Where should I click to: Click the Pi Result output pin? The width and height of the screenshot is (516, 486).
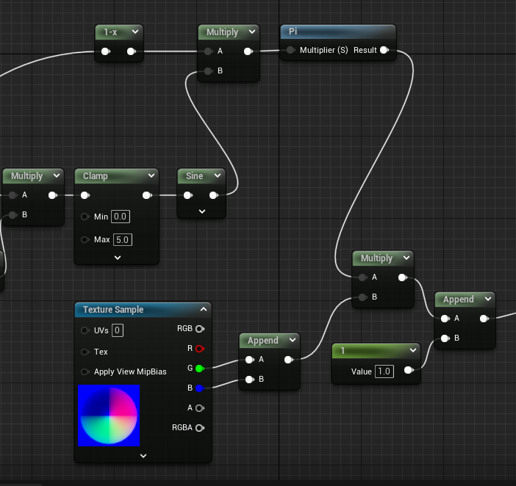(x=384, y=50)
